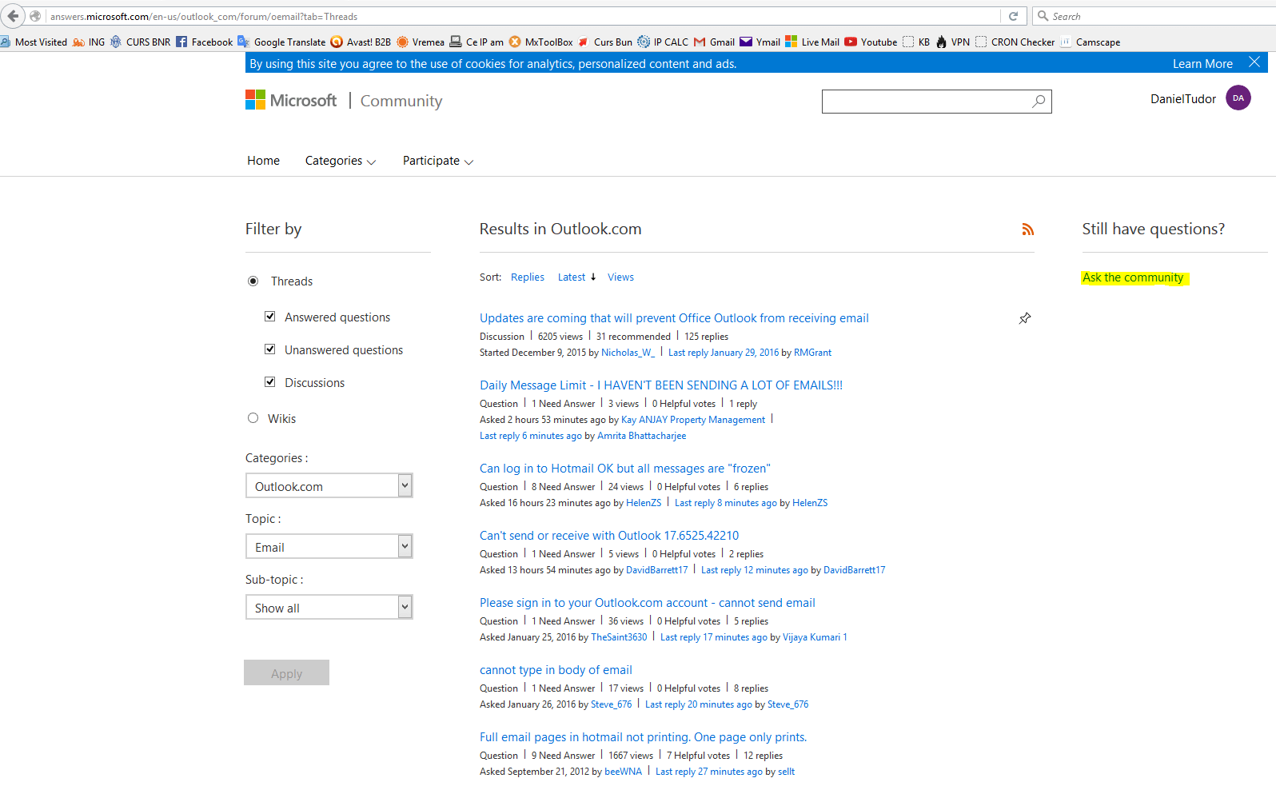Screen dimensions: 1276x786
Task: Open the Topic dropdown showing Email
Action: (x=329, y=546)
